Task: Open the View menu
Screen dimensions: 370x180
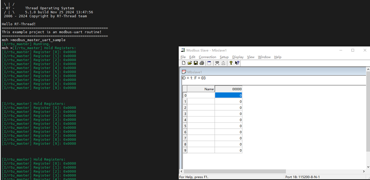Action: click(x=251, y=57)
